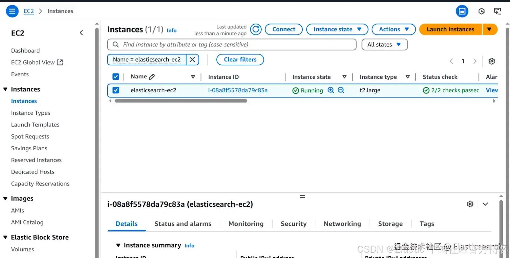Click the zoom-out icon beside Running
Viewport: 510px width, 258px height.
click(341, 90)
